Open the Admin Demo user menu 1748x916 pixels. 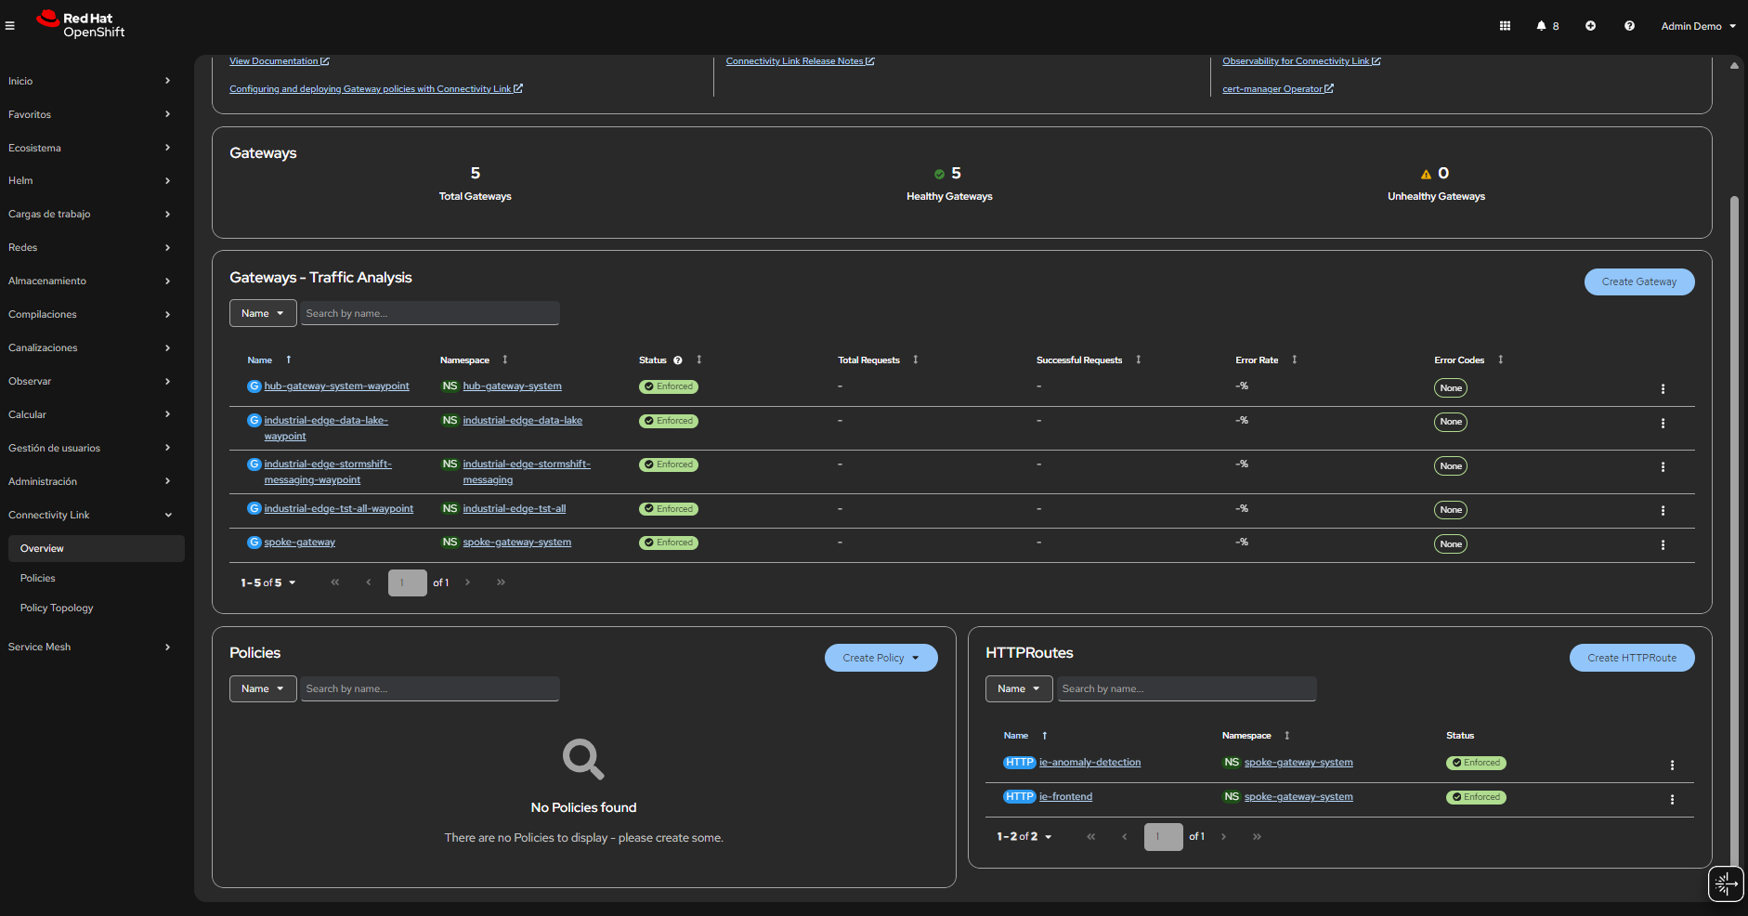(1698, 26)
